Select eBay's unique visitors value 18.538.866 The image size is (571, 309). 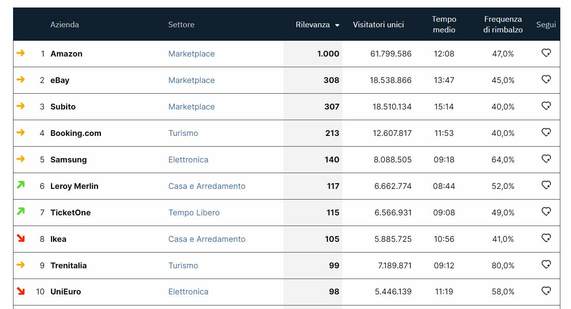[x=391, y=80]
